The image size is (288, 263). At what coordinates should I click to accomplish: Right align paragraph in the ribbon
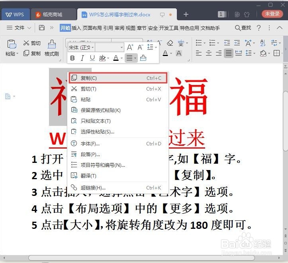(x=219, y=53)
